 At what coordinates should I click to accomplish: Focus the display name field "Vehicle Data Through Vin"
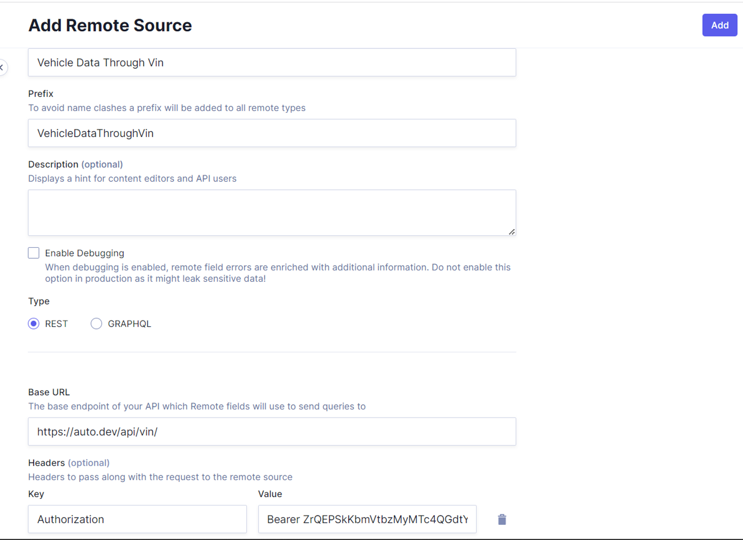tap(272, 62)
